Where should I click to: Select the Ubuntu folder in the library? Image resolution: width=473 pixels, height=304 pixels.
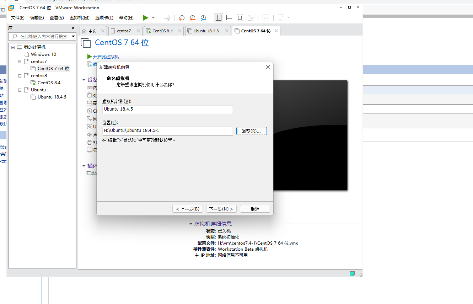[x=38, y=90]
